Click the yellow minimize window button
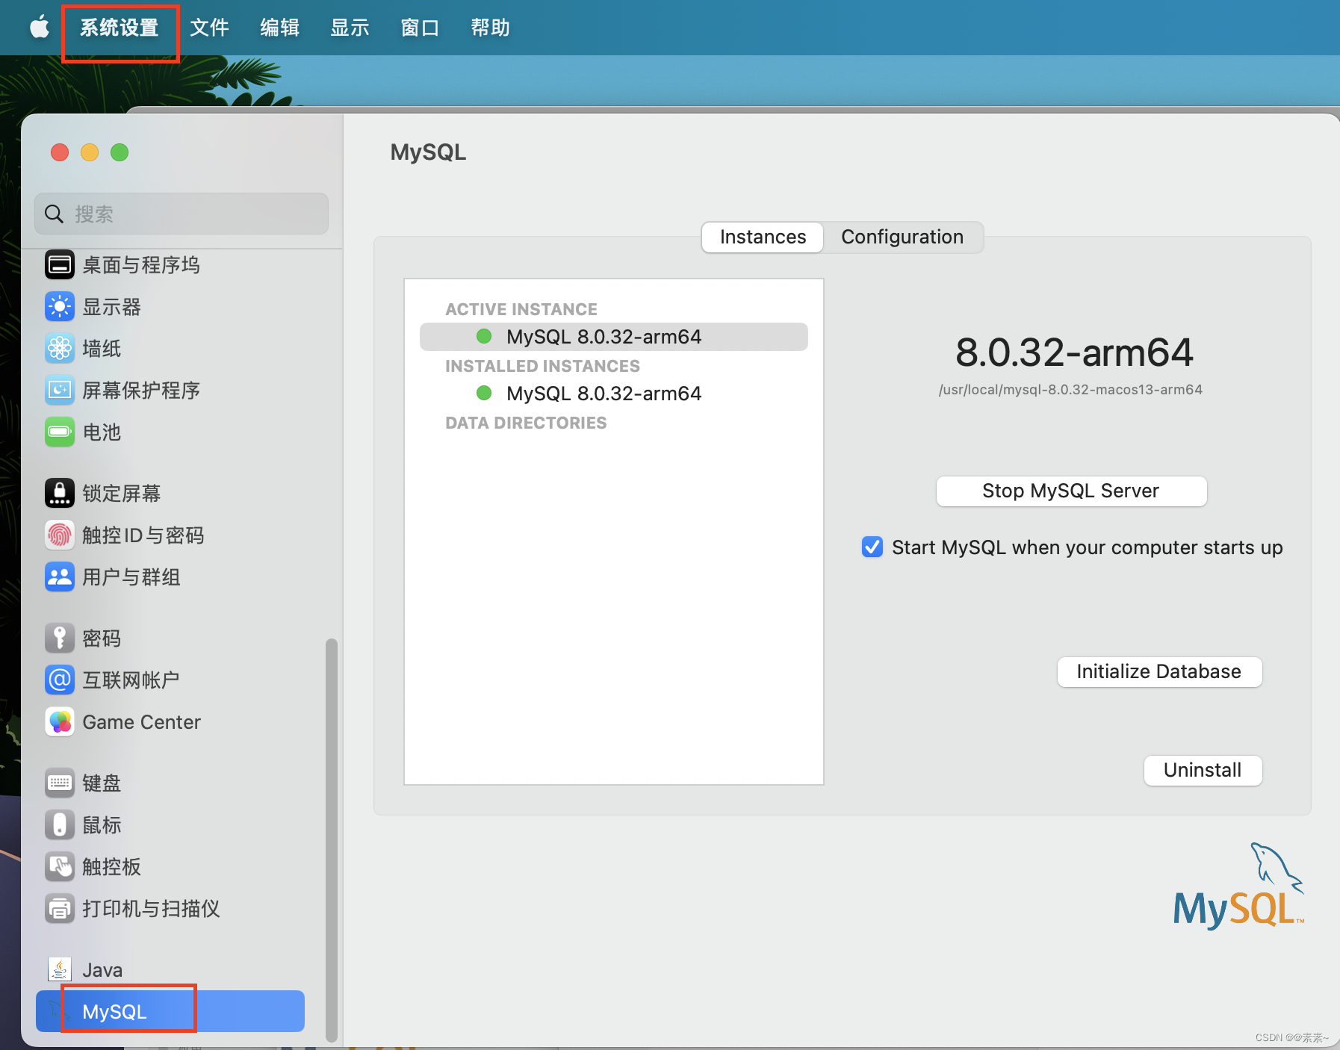This screenshot has height=1050, width=1340. tap(90, 152)
